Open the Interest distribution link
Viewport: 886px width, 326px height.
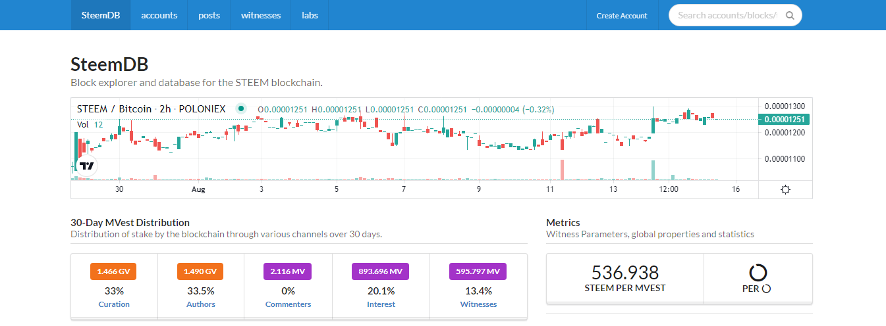(x=381, y=304)
